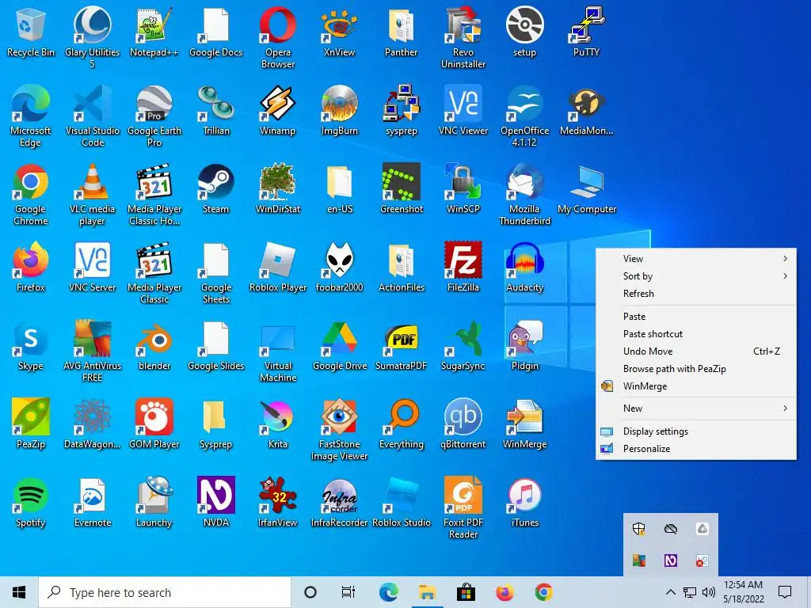Image resolution: width=811 pixels, height=608 pixels.
Task: Open the Action Center notifications button
Action: coord(785,592)
